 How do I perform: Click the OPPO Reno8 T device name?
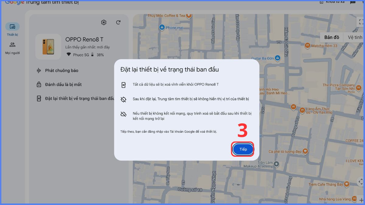tap(84, 39)
